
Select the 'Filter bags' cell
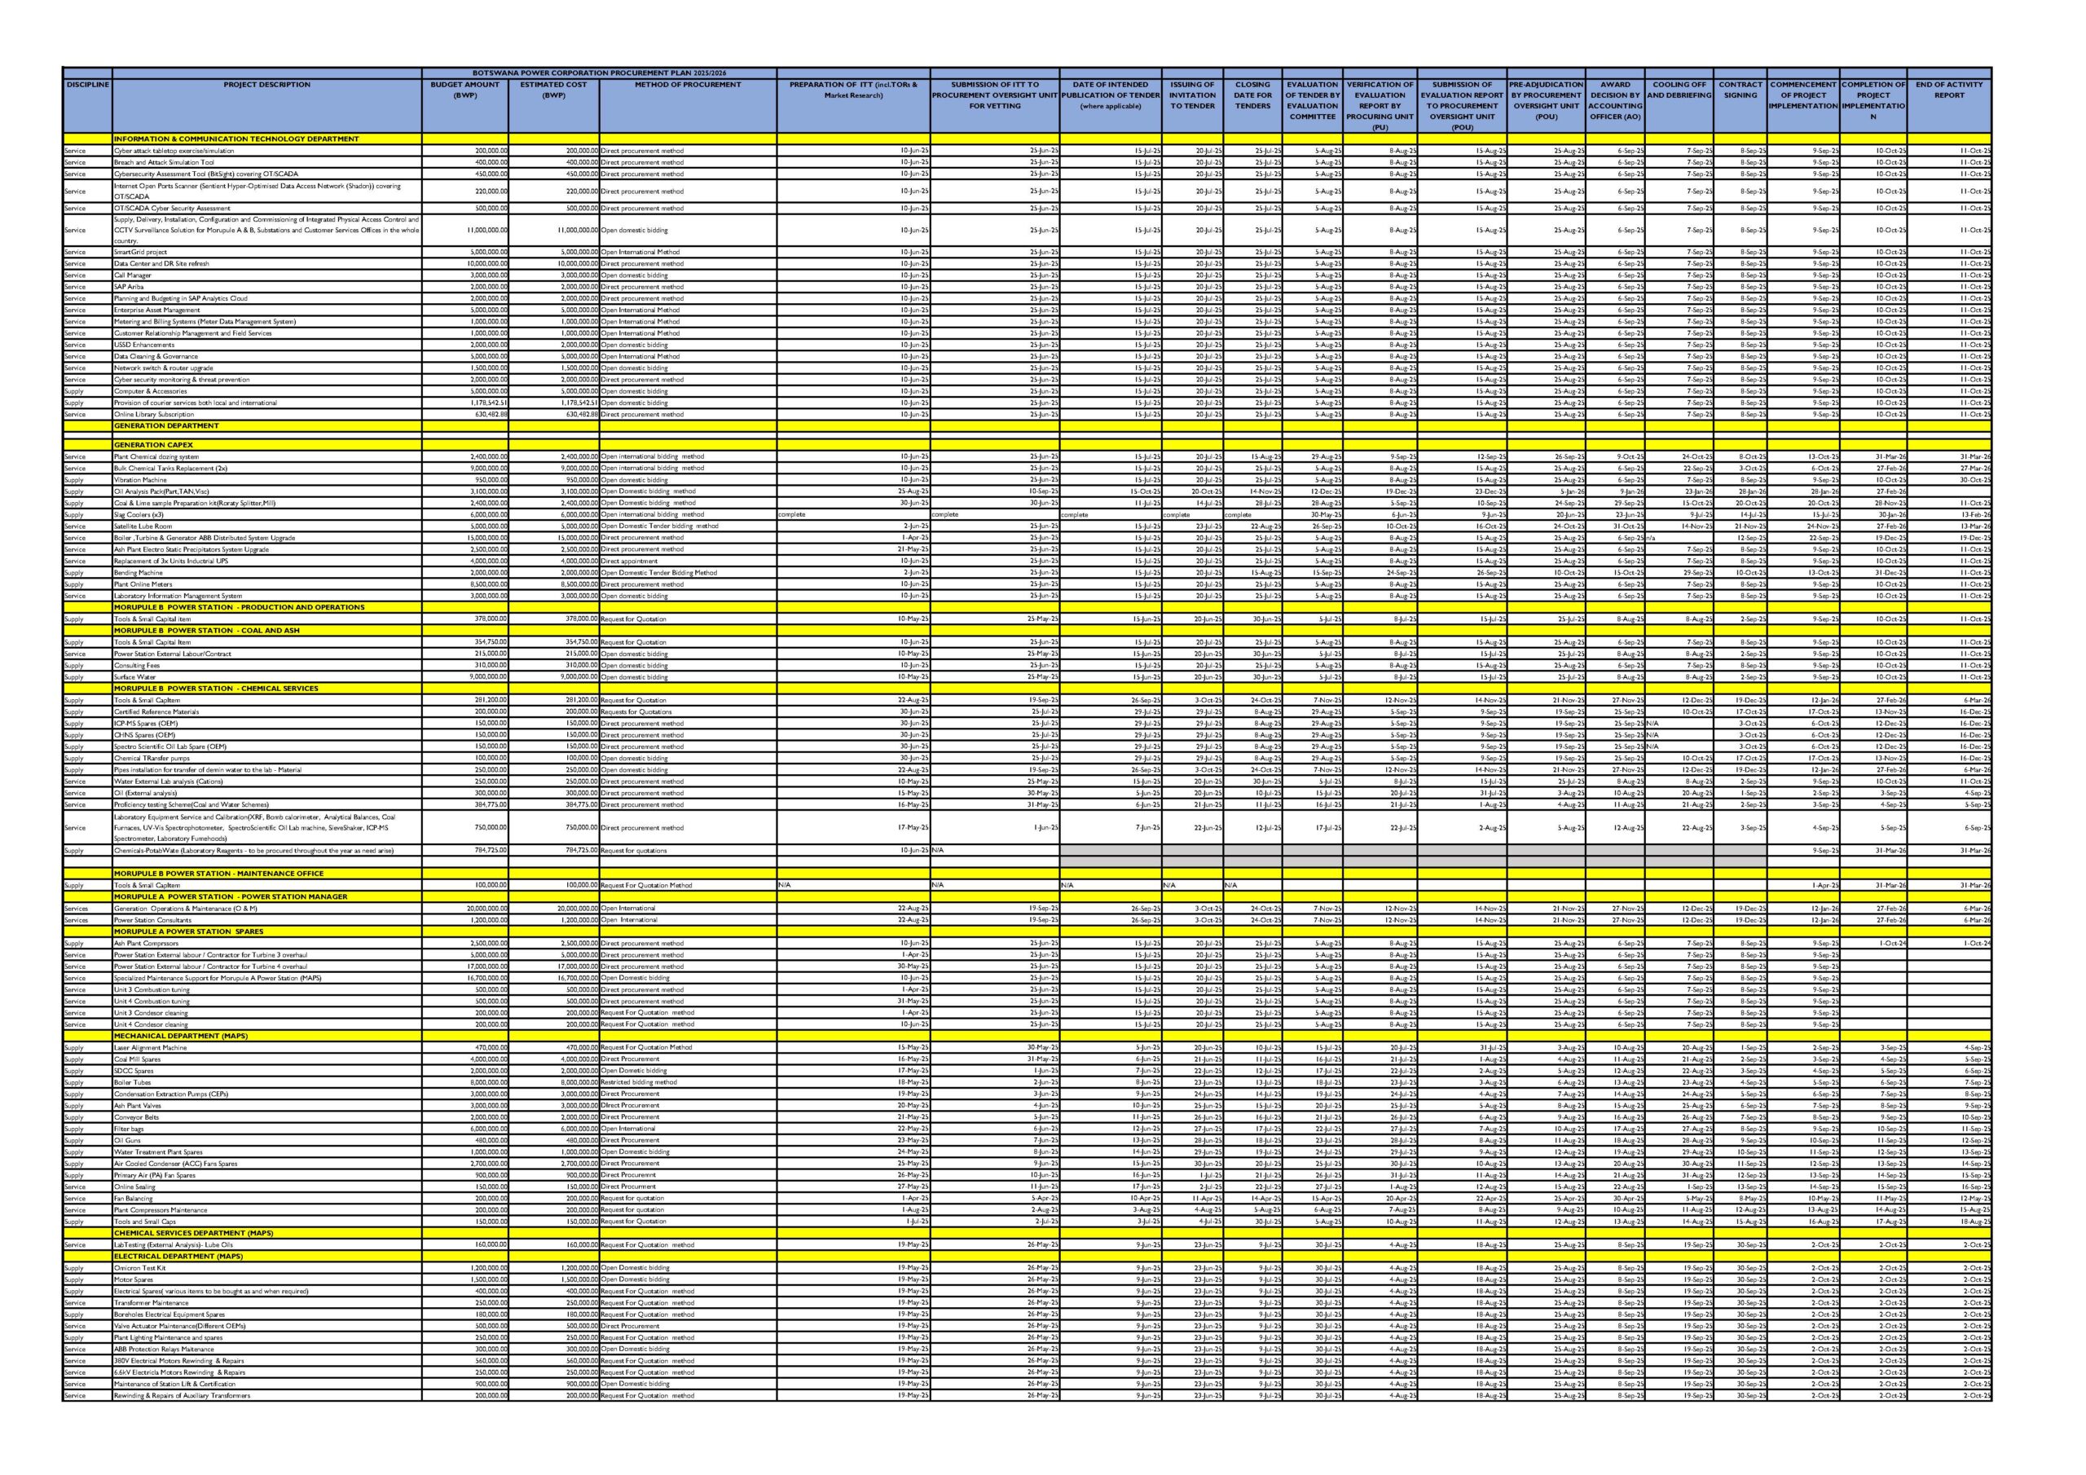pyautogui.click(x=266, y=1129)
